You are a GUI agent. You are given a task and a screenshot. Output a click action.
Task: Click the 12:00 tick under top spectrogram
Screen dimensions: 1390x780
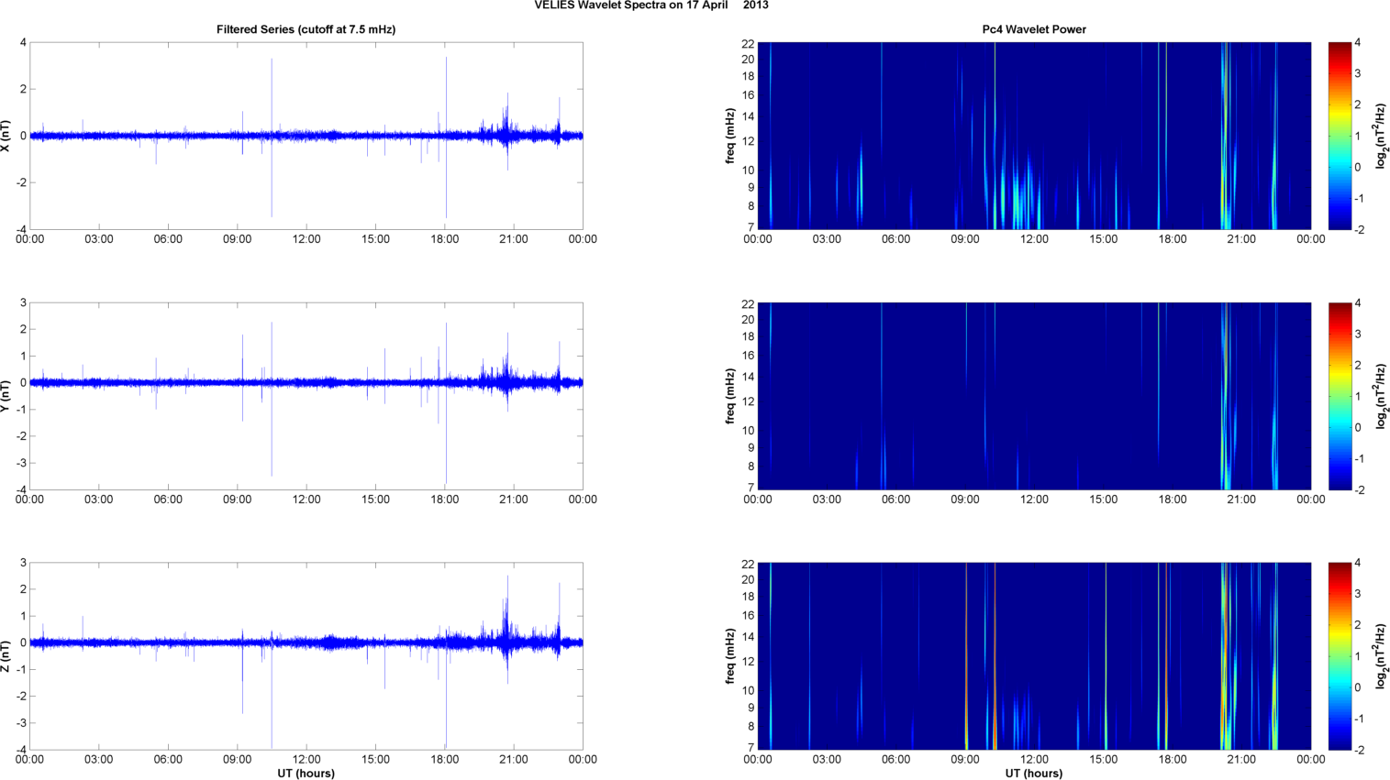tap(1034, 239)
